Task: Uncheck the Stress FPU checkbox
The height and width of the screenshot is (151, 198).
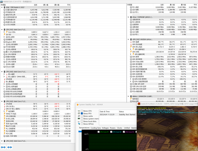Action: click(82, 114)
